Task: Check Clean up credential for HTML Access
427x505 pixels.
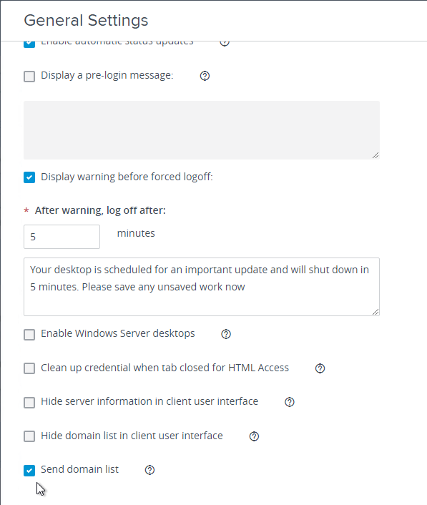Action: pos(29,368)
